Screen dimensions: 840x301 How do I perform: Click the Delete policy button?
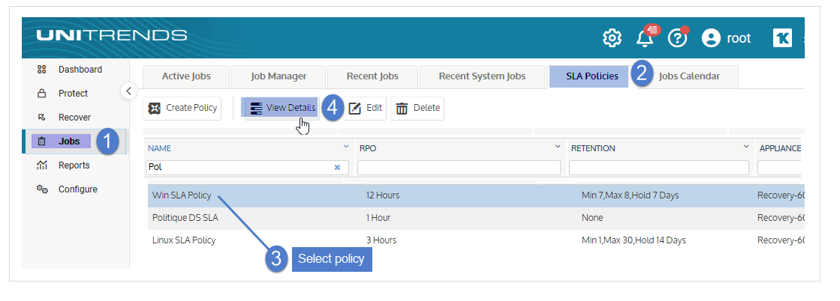point(417,108)
